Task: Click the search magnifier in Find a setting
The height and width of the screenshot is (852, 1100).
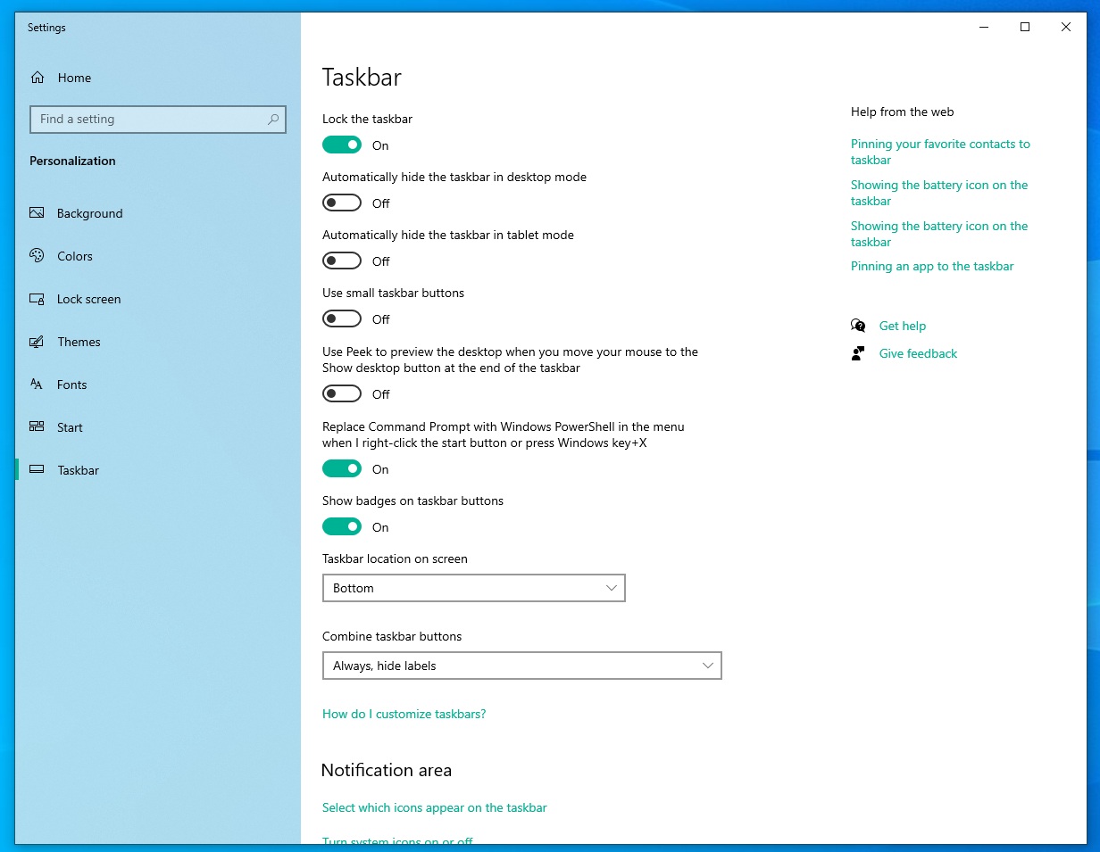Action: 273,119
